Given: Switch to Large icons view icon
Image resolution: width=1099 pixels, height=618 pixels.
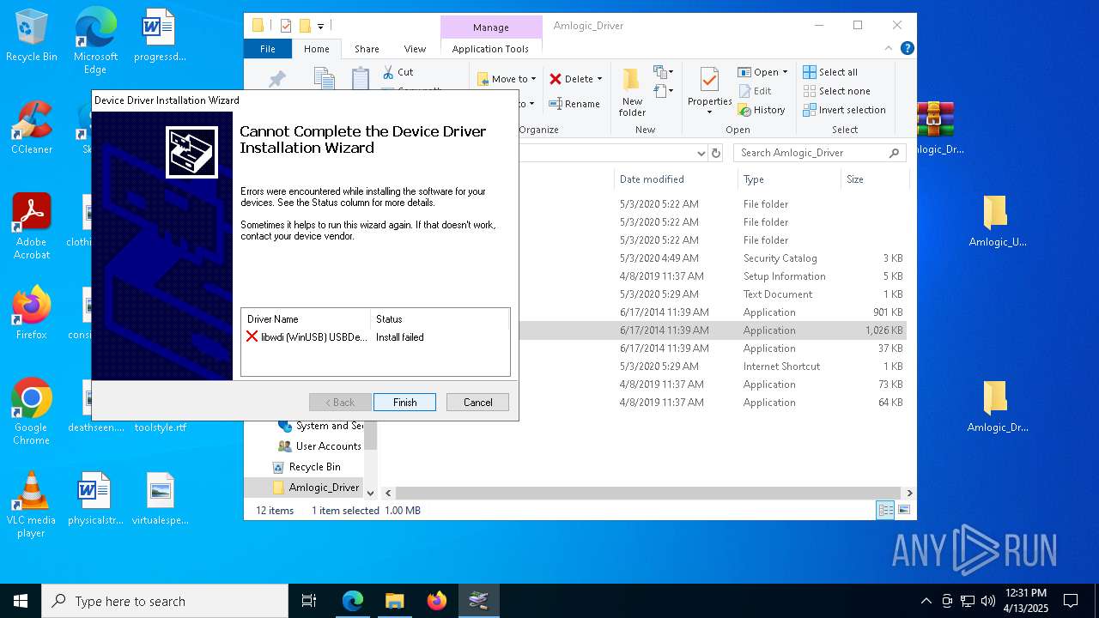Looking at the screenshot, I should pyautogui.click(x=903, y=511).
